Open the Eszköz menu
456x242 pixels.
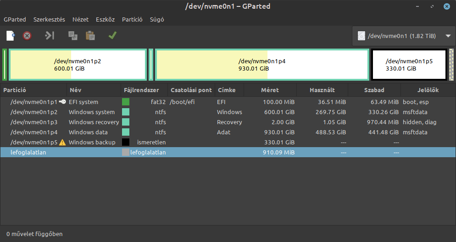click(x=105, y=19)
